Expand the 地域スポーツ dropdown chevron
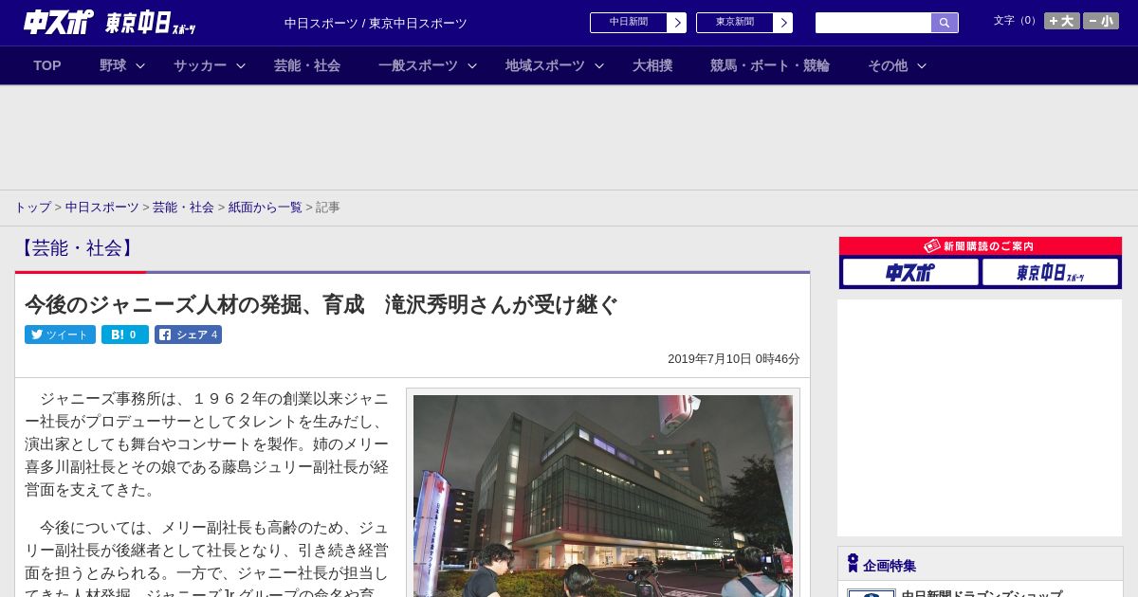Image resolution: width=1138 pixels, height=597 pixels. (x=599, y=65)
